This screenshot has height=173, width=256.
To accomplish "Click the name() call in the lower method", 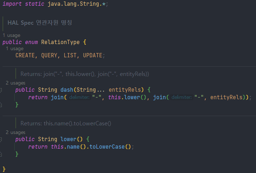I will 76,147.
